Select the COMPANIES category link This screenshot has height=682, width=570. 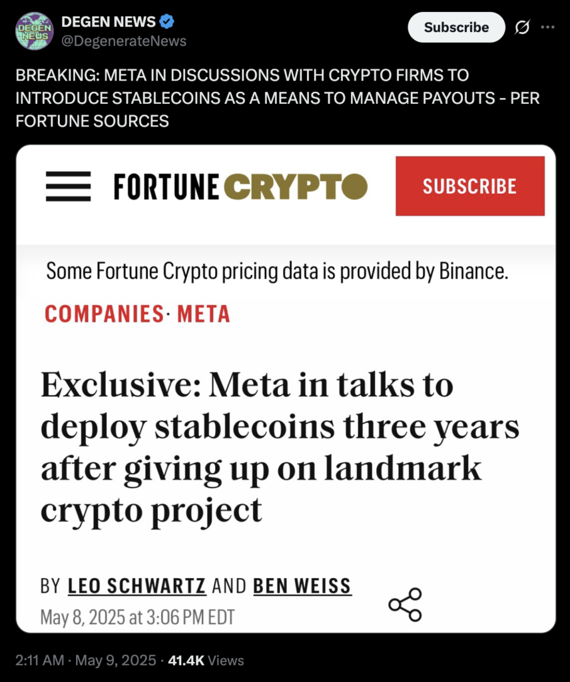[x=104, y=314]
